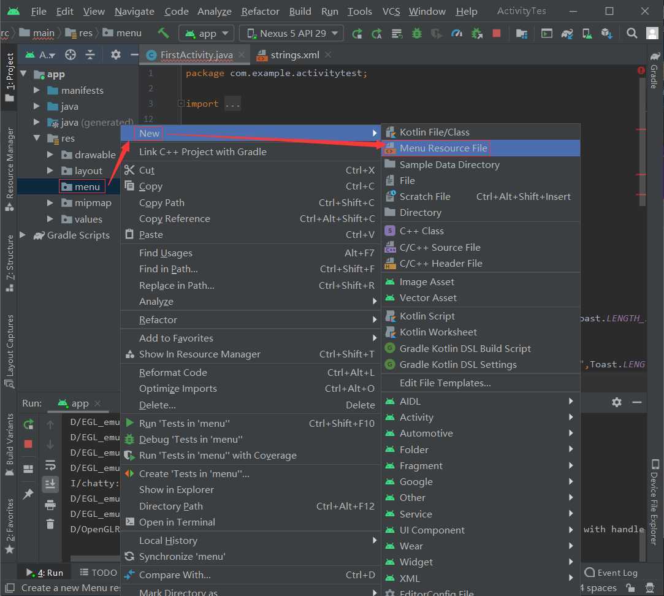This screenshot has height=596, width=664.
Task: Click the Collapse All icon in Project panel
Action: pos(90,55)
